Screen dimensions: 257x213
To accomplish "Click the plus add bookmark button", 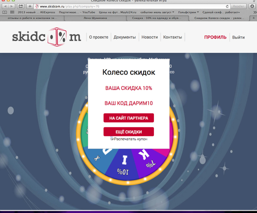I will (x=30, y=6).
